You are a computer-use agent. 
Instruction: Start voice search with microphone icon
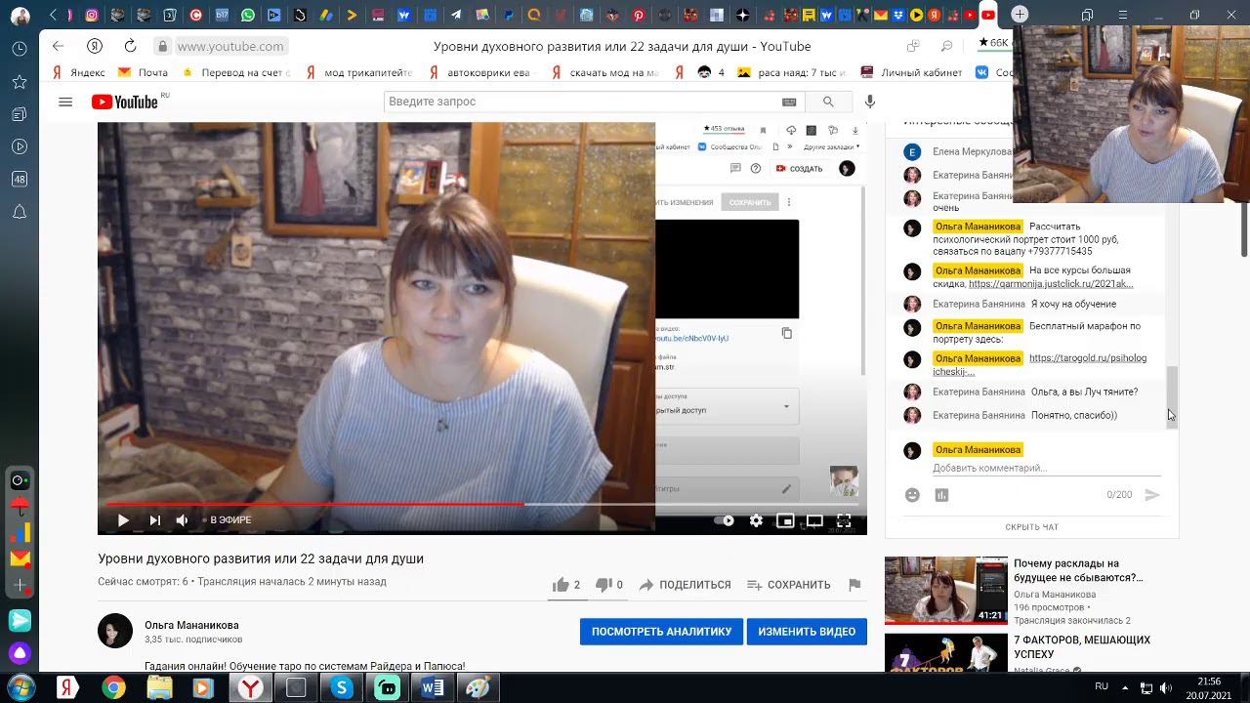[870, 102]
